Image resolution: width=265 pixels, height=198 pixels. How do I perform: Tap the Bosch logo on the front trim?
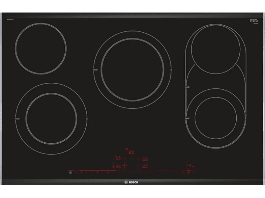point(131,182)
